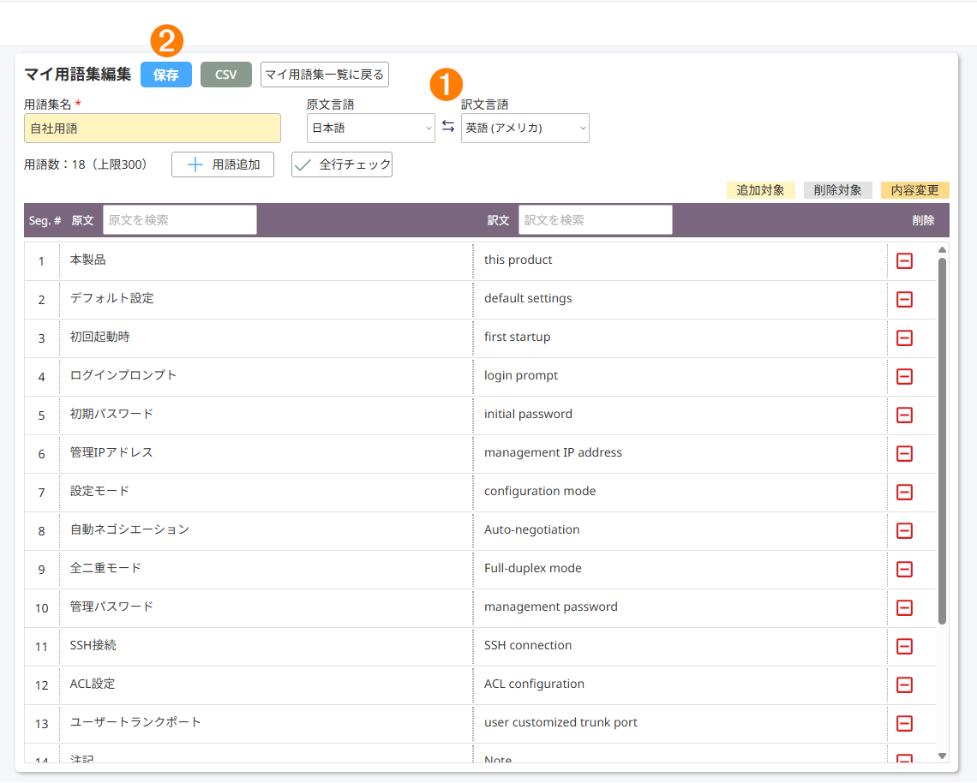This screenshot has width=977, height=783.
Task: Click the swap languages arrows icon
Action: [448, 127]
